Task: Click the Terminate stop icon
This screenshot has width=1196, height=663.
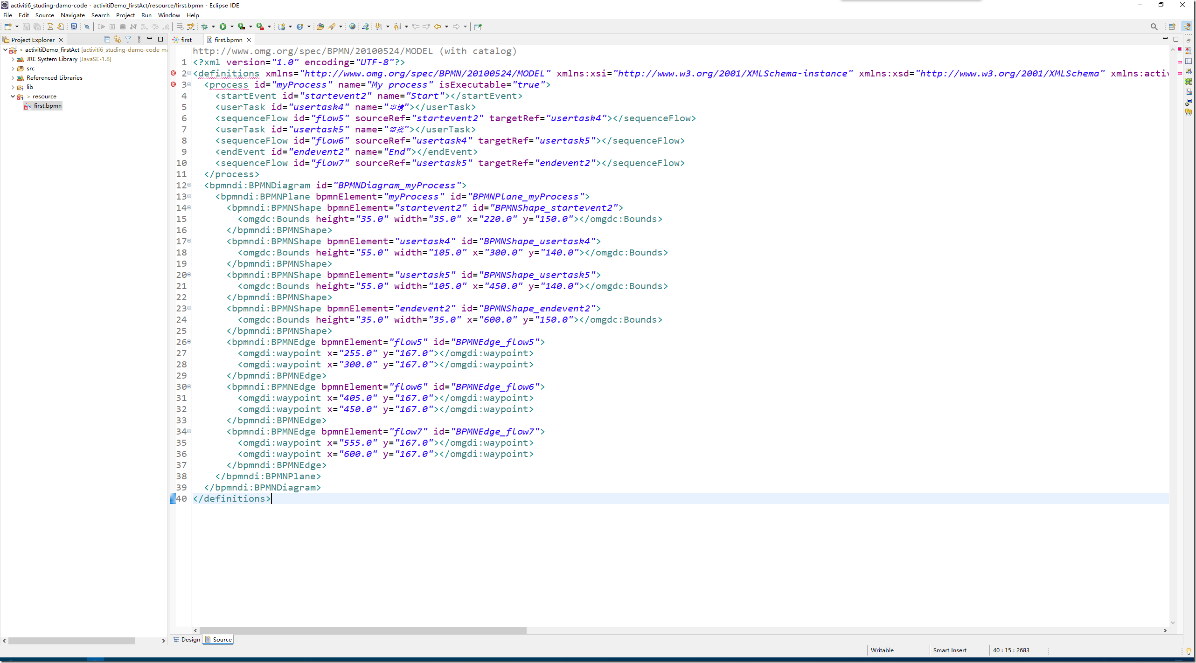Action: coord(123,27)
